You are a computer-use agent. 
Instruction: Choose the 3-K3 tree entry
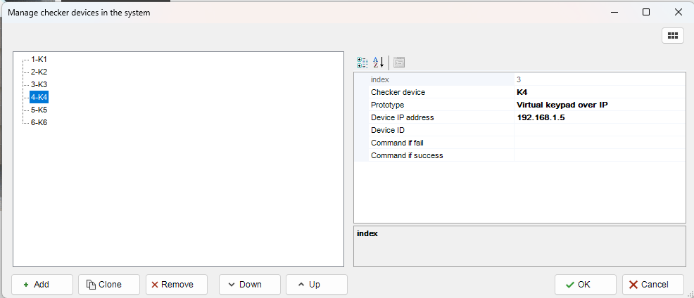click(x=39, y=84)
